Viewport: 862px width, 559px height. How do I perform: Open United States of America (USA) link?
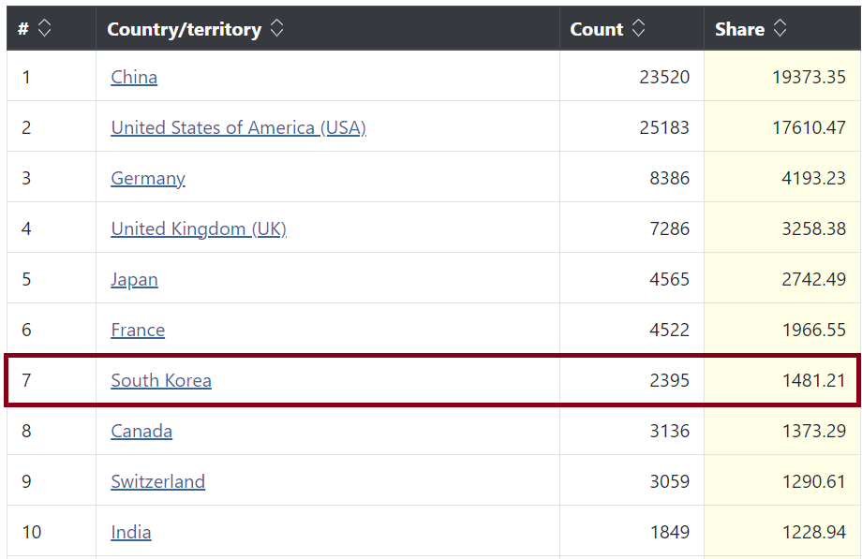(x=238, y=127)
